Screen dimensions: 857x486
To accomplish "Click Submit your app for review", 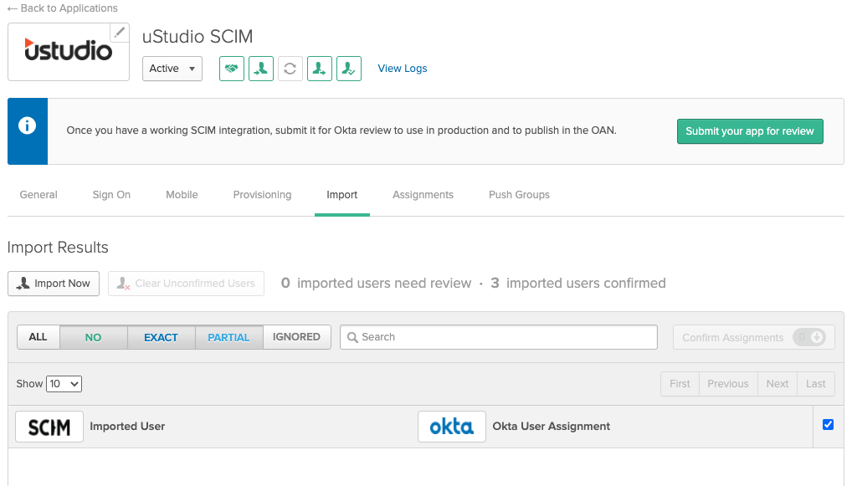I will pyautogui.click(x=750, y=131).
